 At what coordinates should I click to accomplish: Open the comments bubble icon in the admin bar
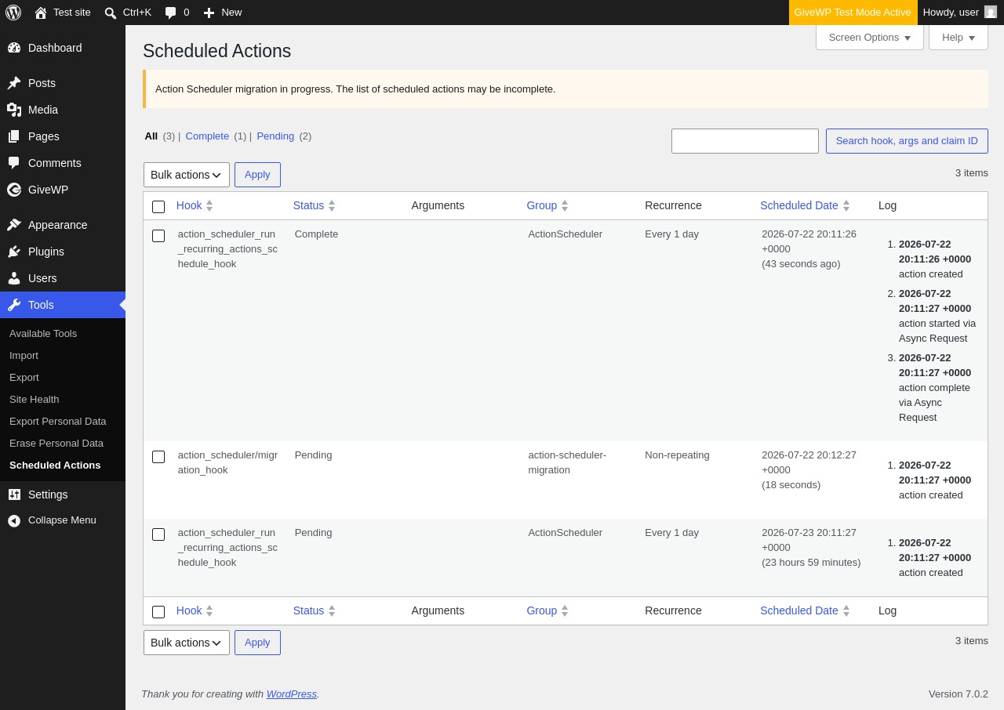tap(170, 13)
